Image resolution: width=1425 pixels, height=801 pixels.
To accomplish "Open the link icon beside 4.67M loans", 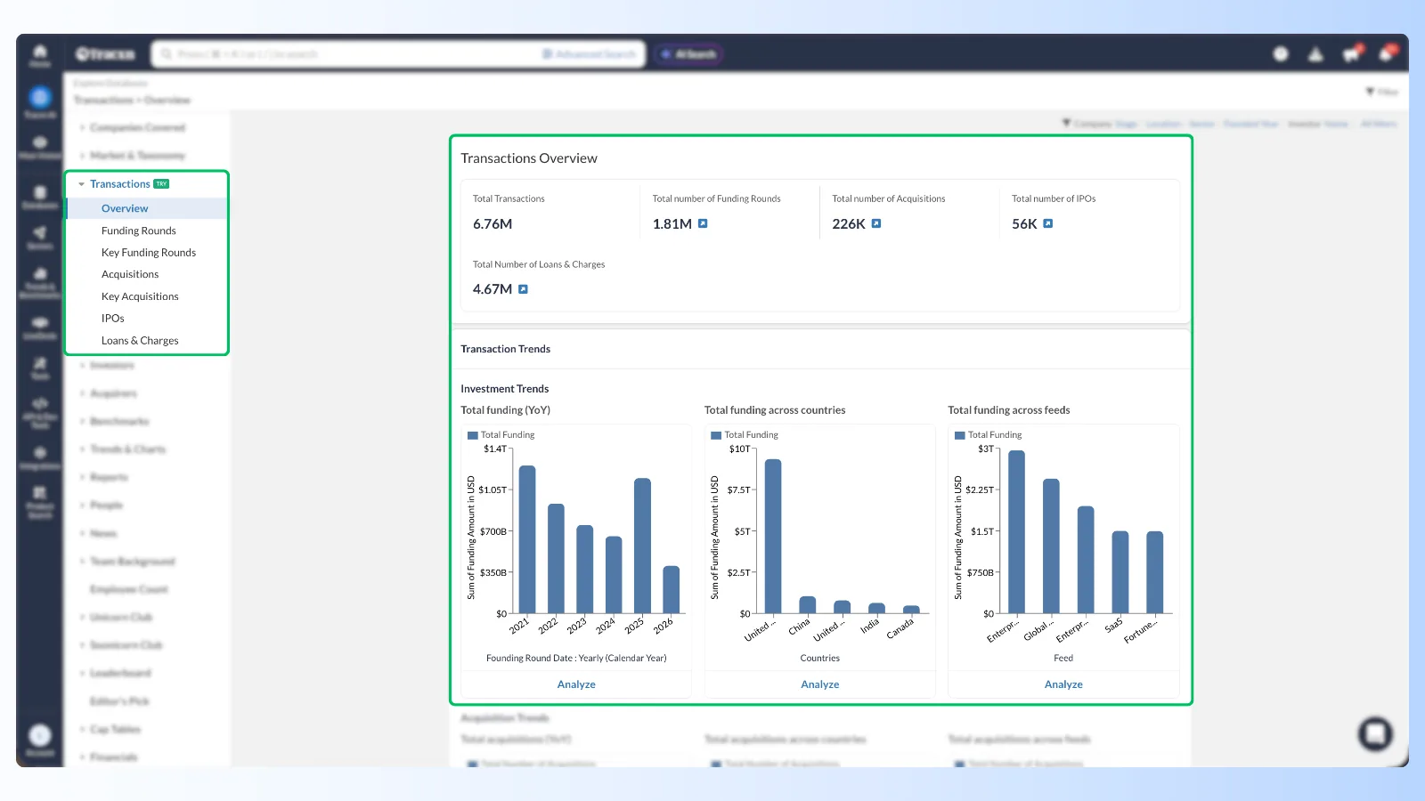I will [x=523, y=289].
